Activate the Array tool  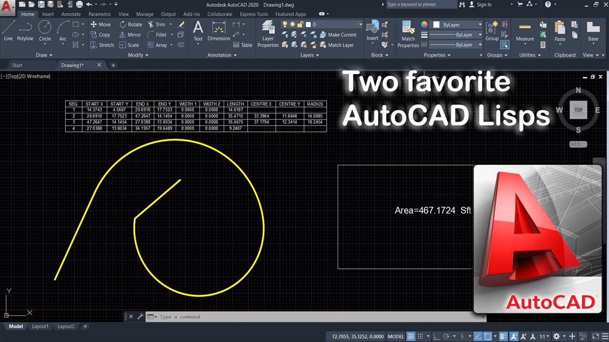[x=157, y=45]
